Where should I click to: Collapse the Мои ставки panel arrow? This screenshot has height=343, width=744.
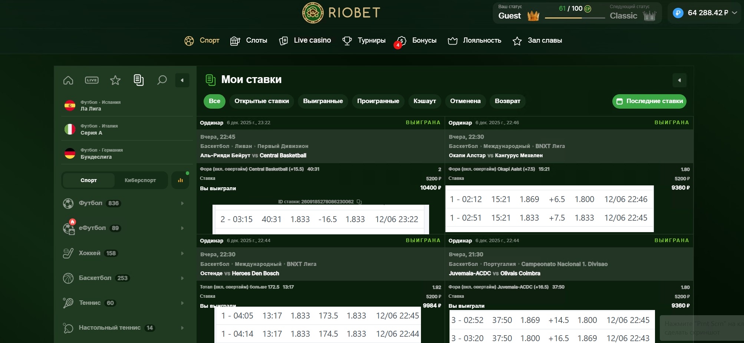[679, 80]
